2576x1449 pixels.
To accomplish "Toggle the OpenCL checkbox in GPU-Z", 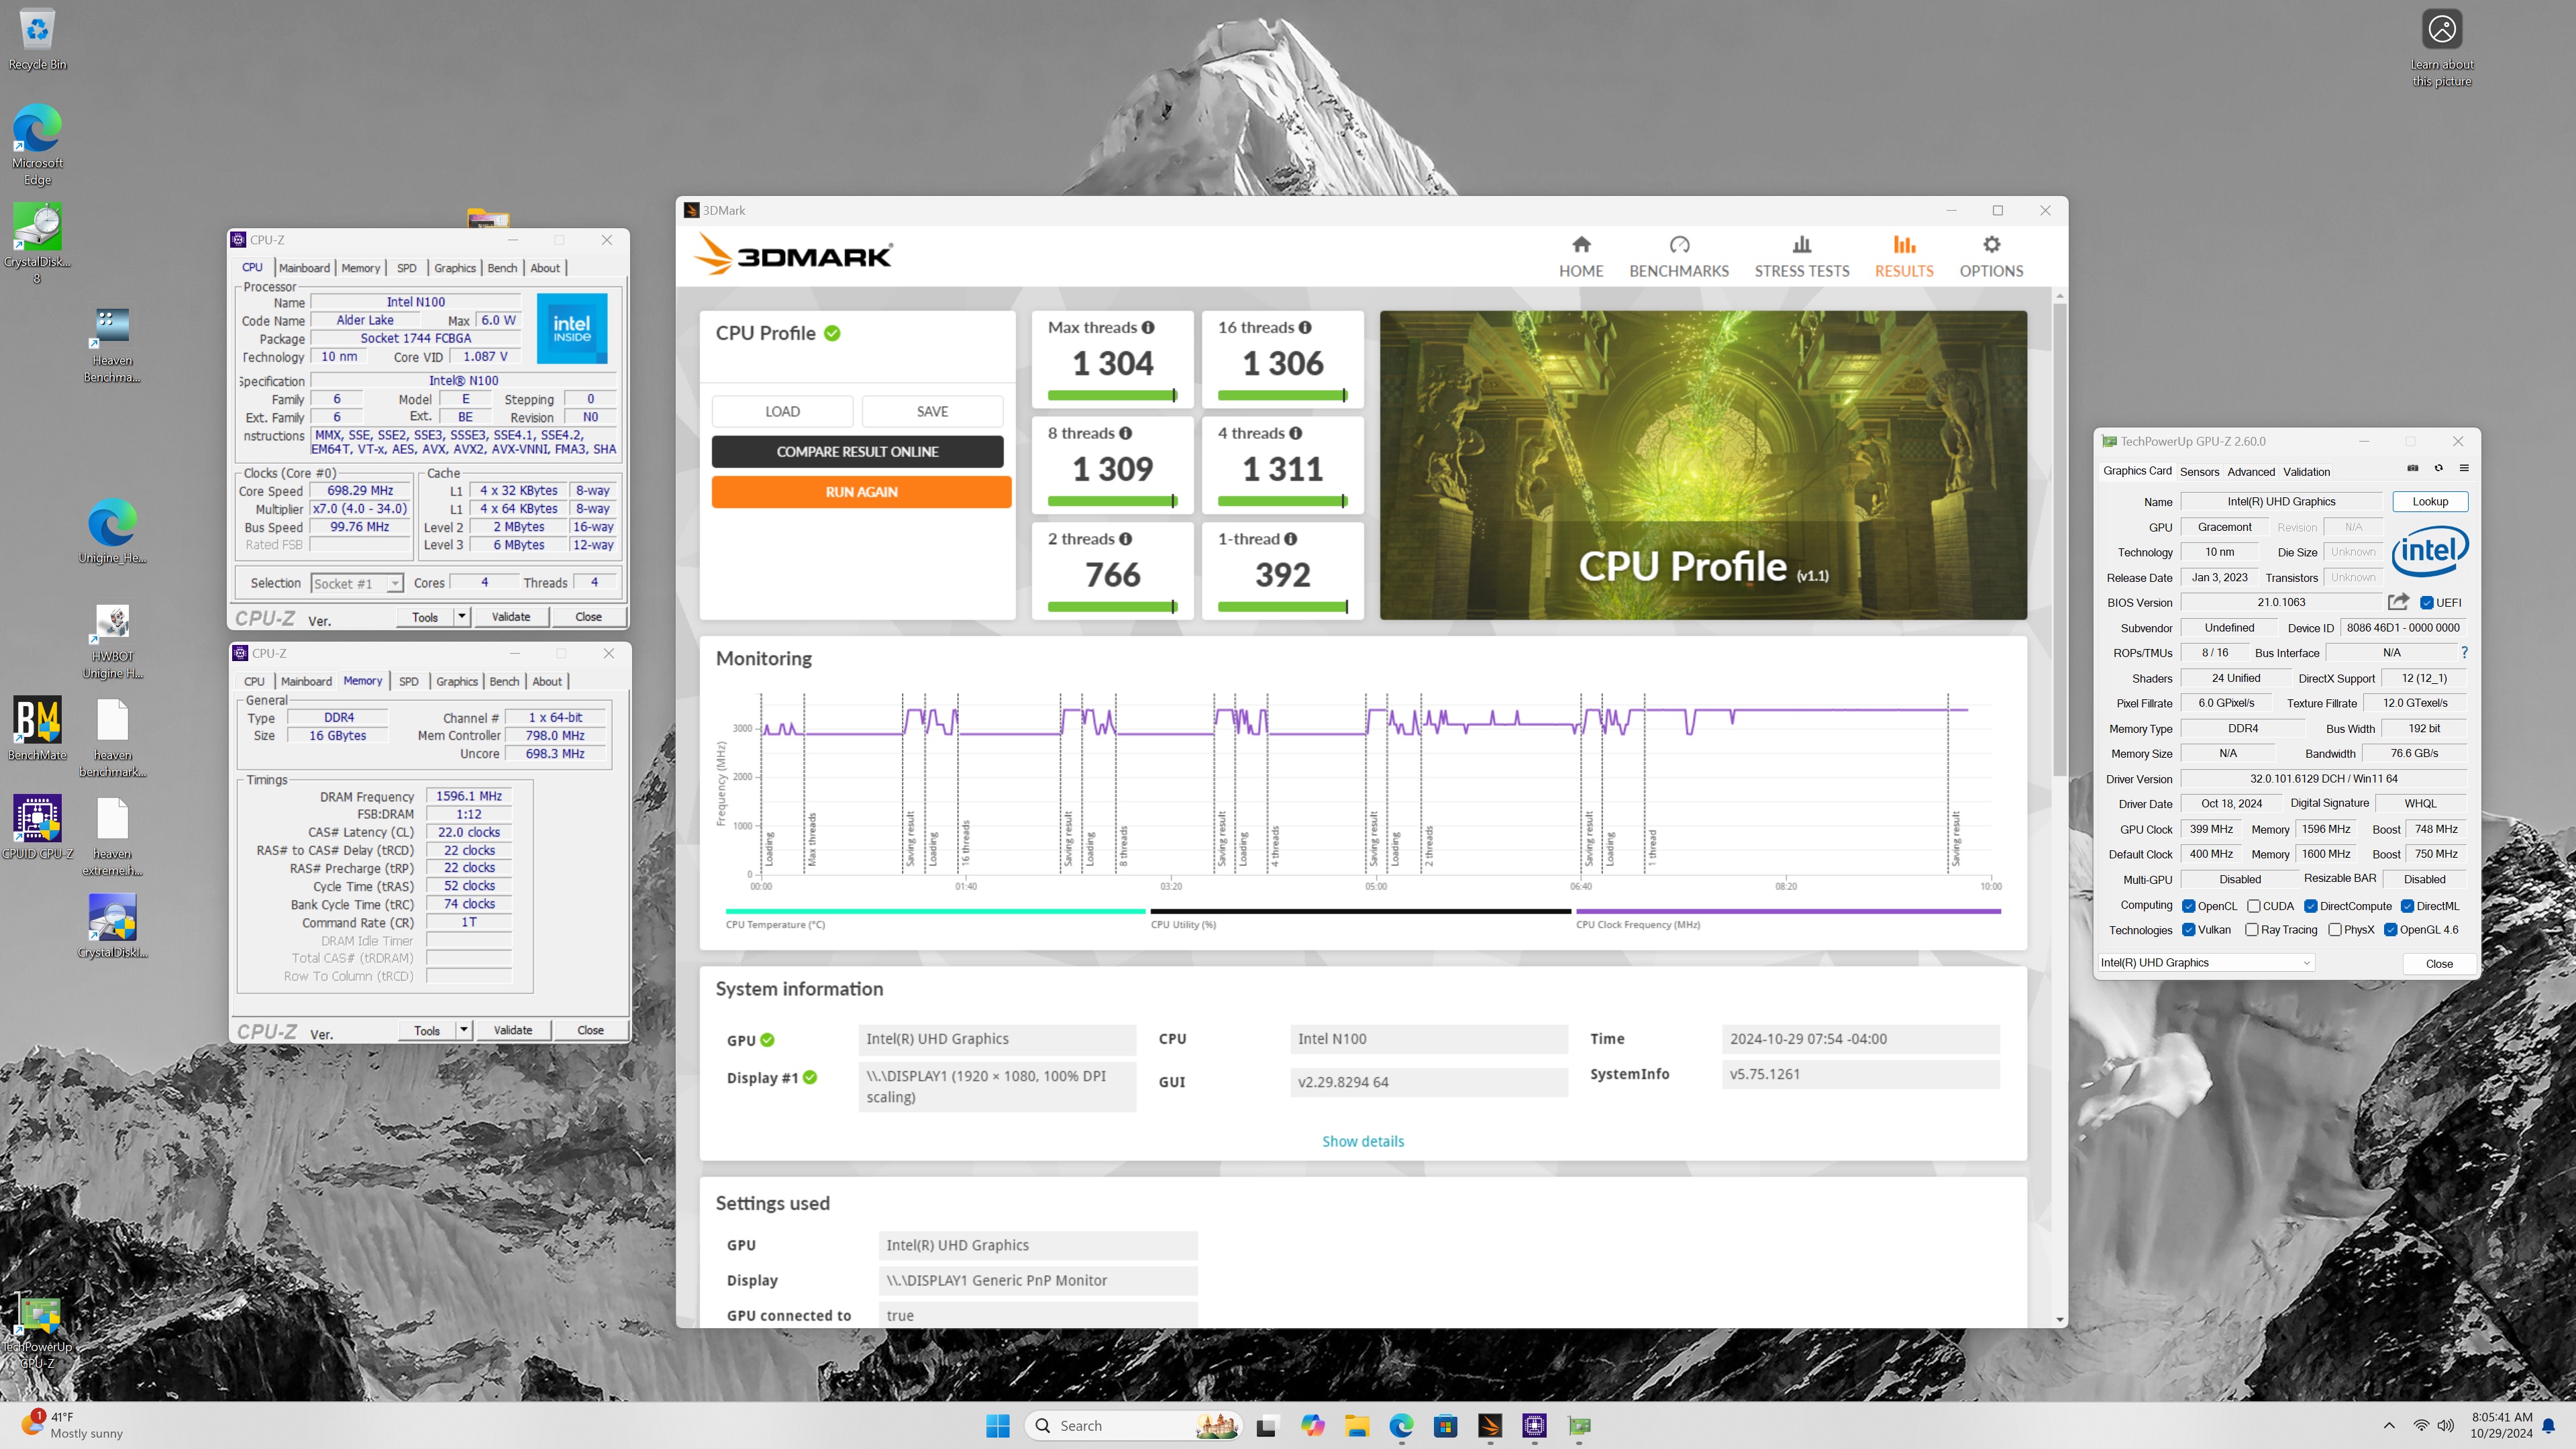I will click(2189, 906).
